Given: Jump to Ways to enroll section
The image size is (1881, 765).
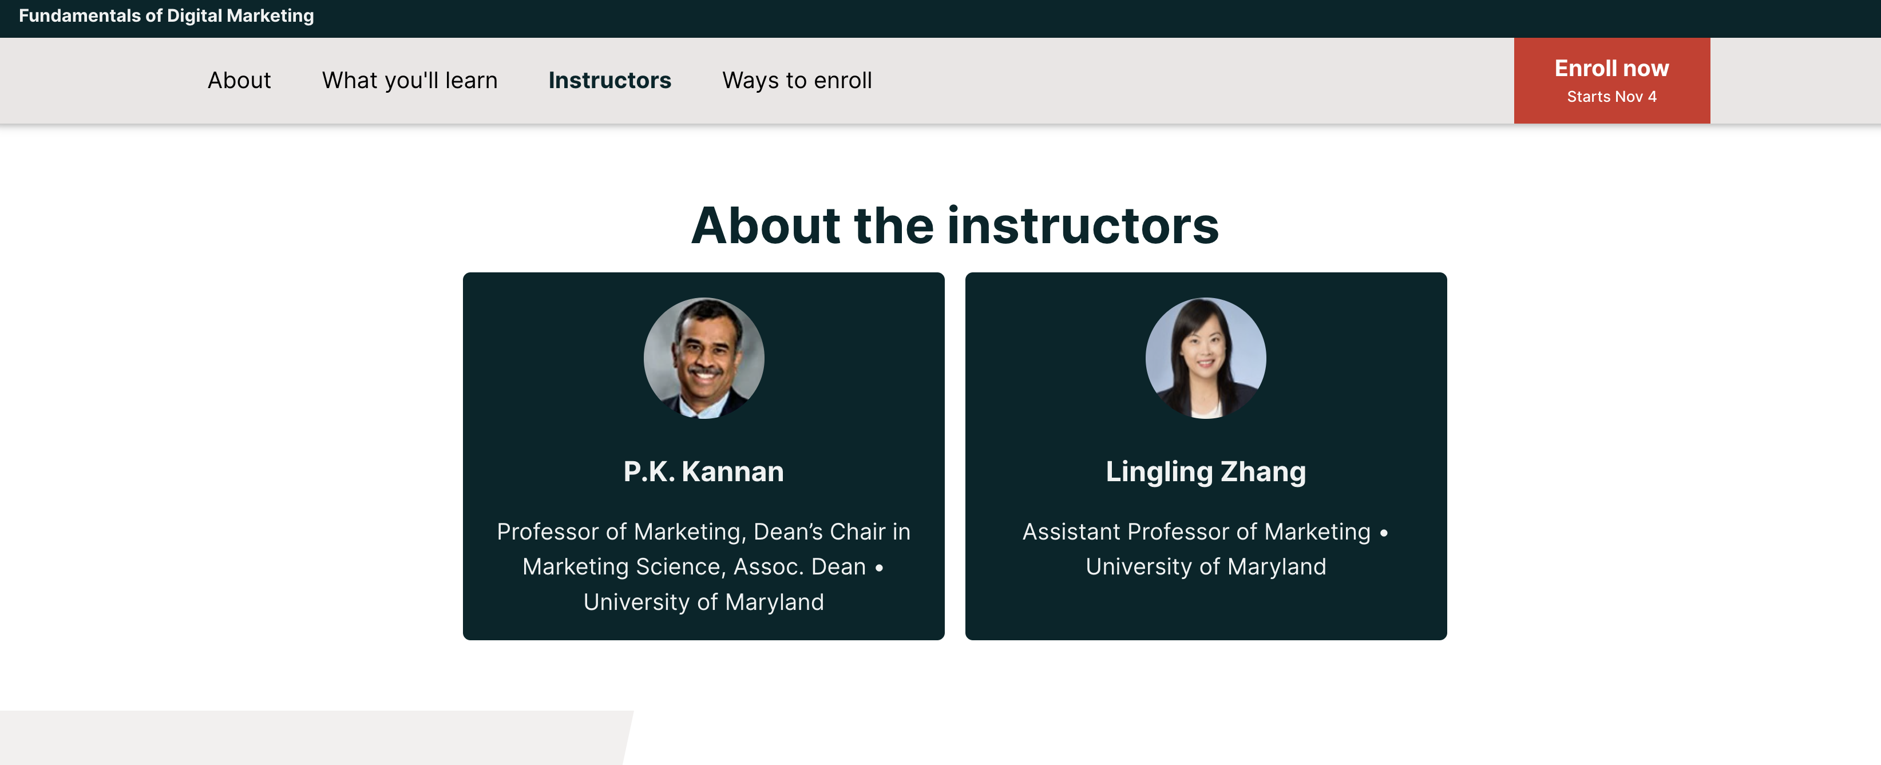Looking at the screenshot, I should [x=797, y=80].
